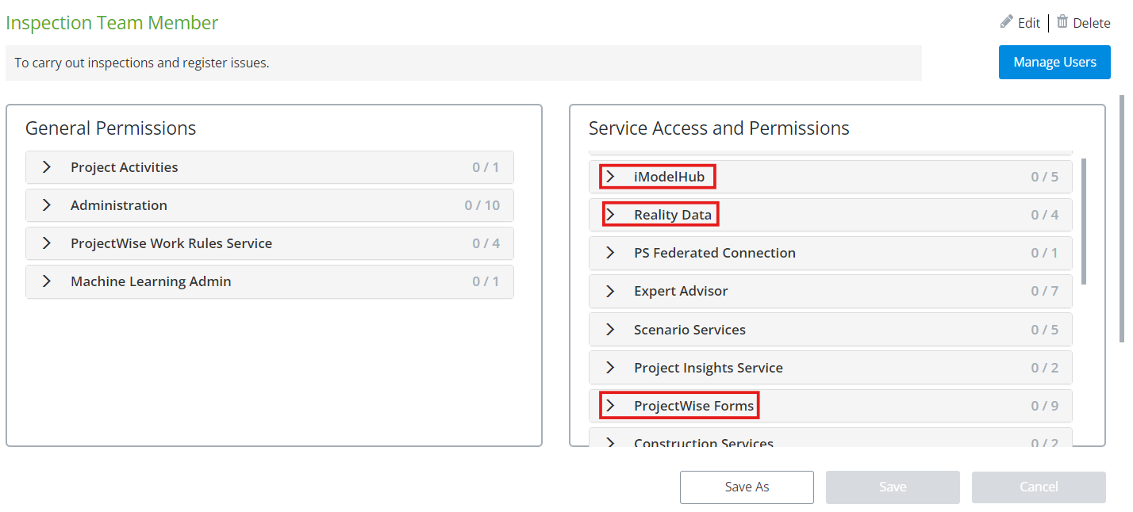1133x512 pixels.
Task: Click the page vertical scrollbar
Action: tap(1122, 218)
